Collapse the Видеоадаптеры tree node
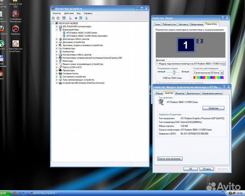 [x=57, y=30]
